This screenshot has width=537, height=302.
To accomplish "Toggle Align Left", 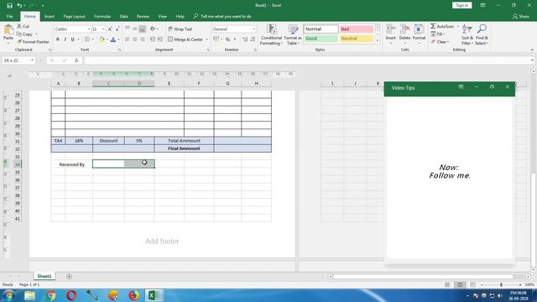I will (x=128, y=39).
